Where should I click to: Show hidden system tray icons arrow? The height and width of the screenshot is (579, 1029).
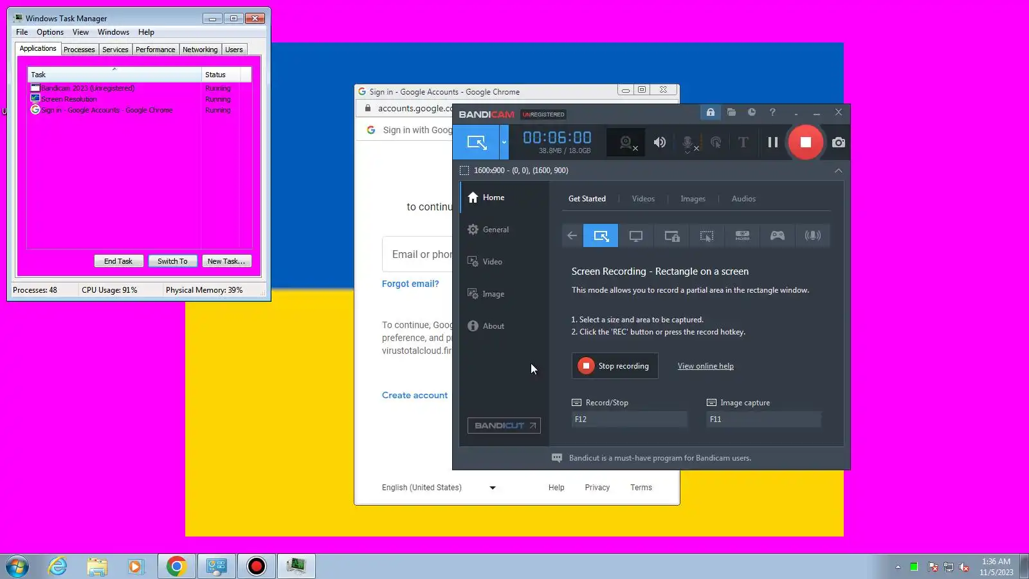898,567
